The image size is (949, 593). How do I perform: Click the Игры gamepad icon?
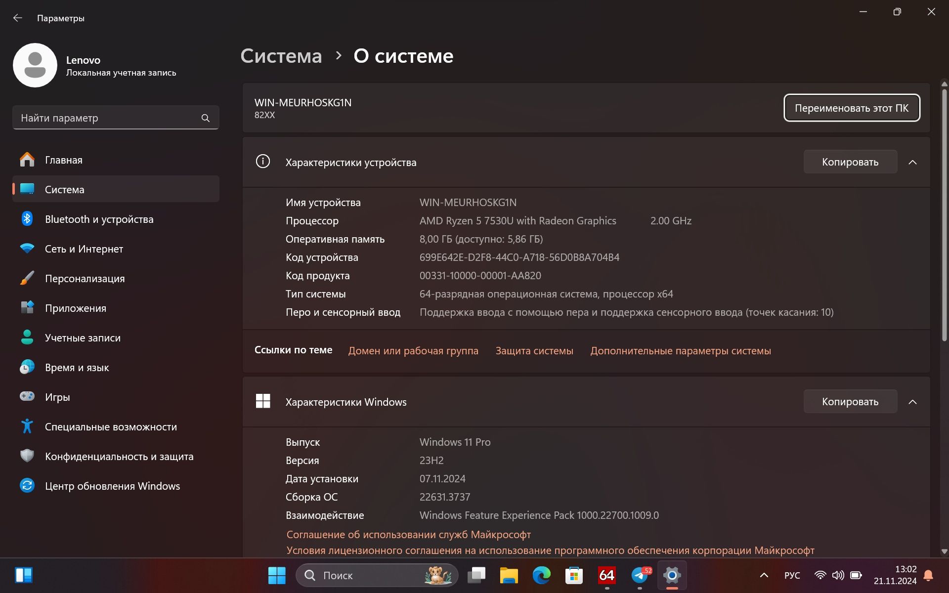tap(27, 396)
